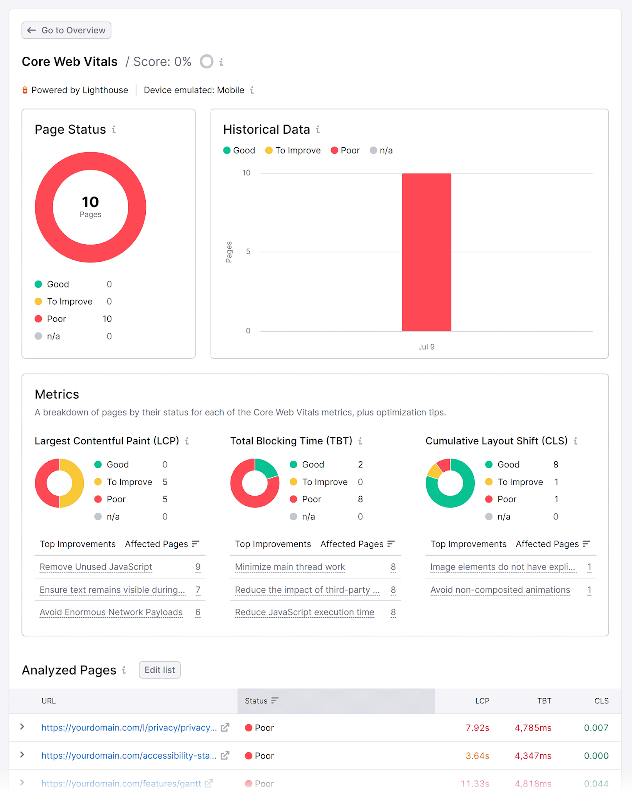Click the Lighthouse logo icon

(x=25, y=90)
